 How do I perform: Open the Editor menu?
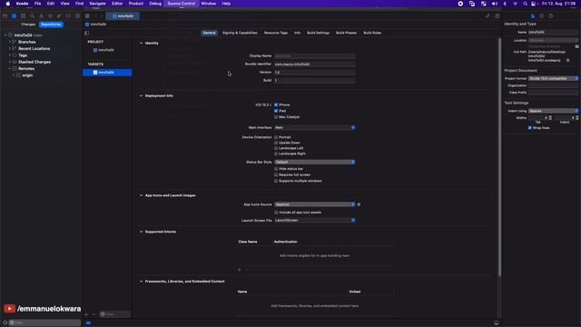[x=117, y=4]
